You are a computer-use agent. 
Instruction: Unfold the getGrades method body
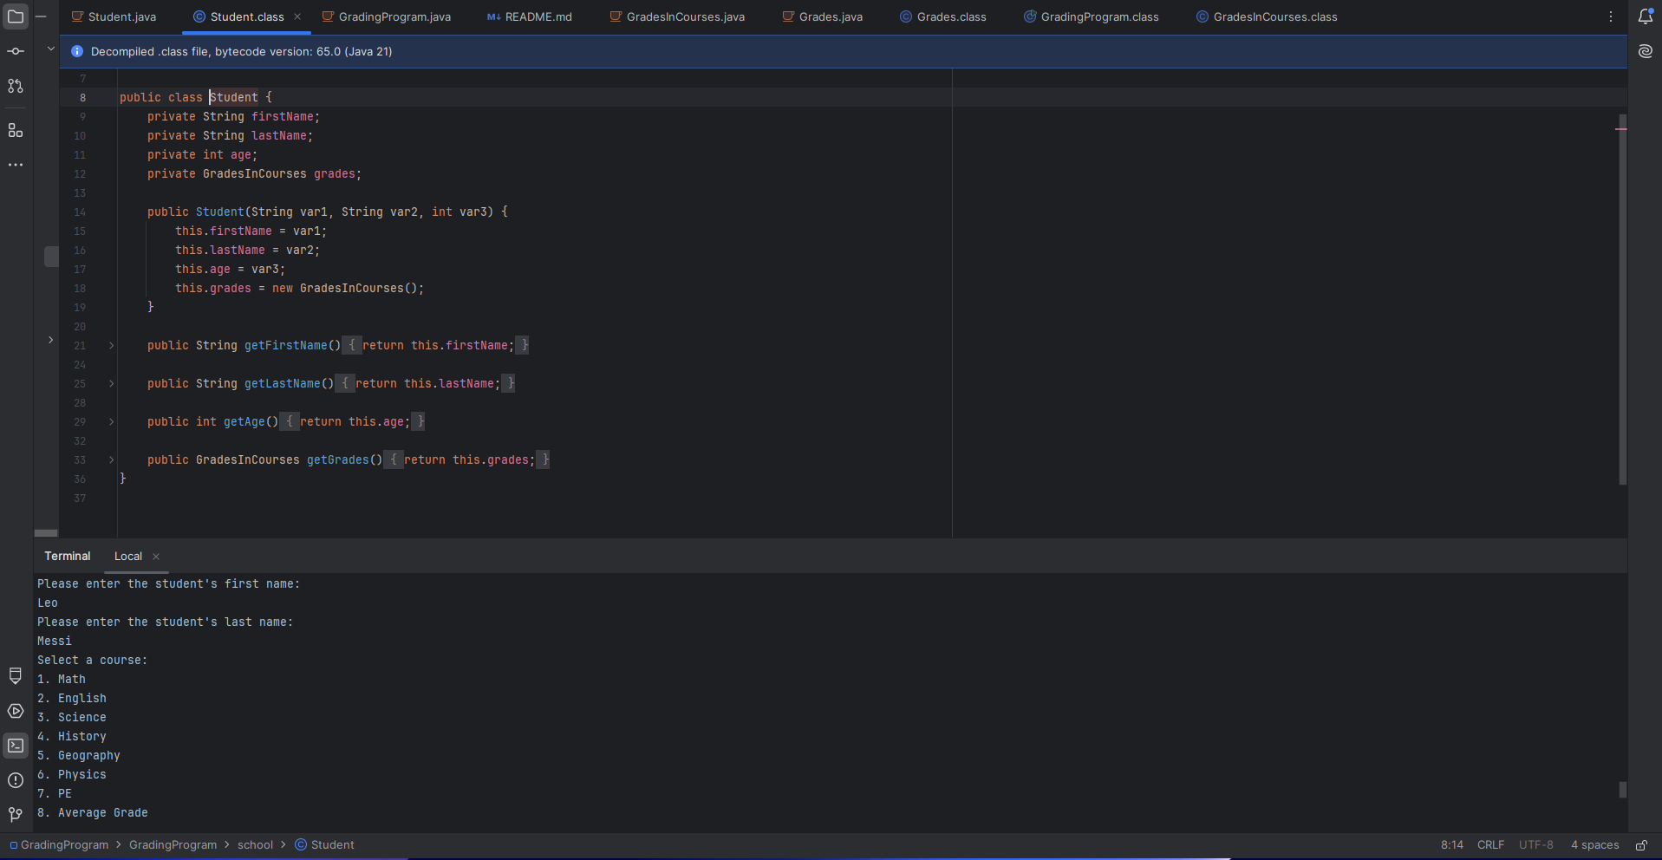(x=111, y=460)
